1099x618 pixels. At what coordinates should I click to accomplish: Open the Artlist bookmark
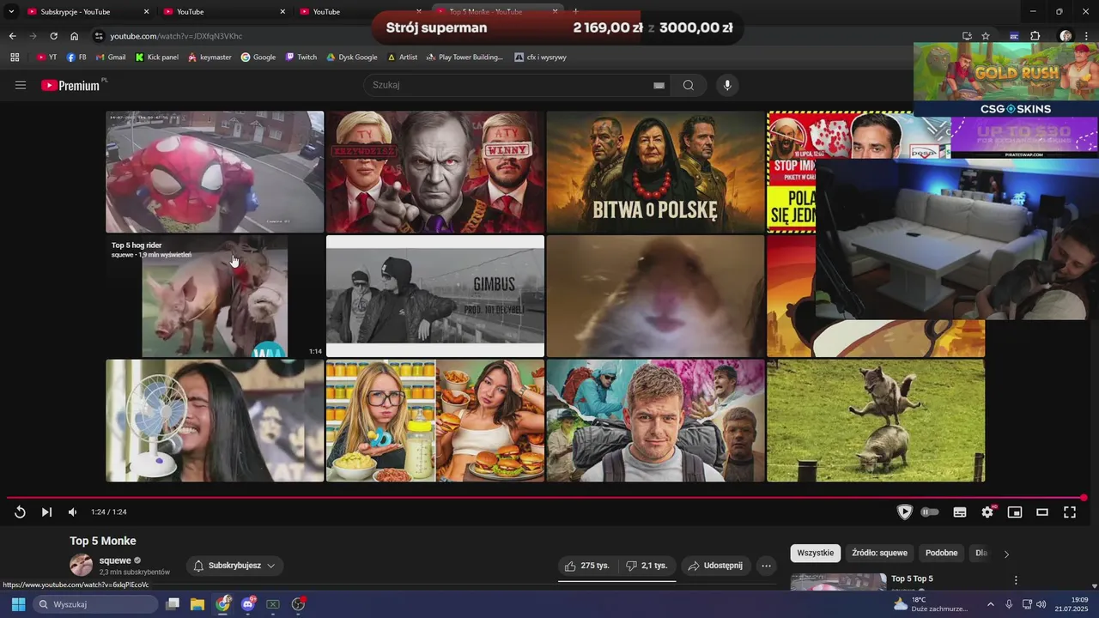(x=403, y=58)
